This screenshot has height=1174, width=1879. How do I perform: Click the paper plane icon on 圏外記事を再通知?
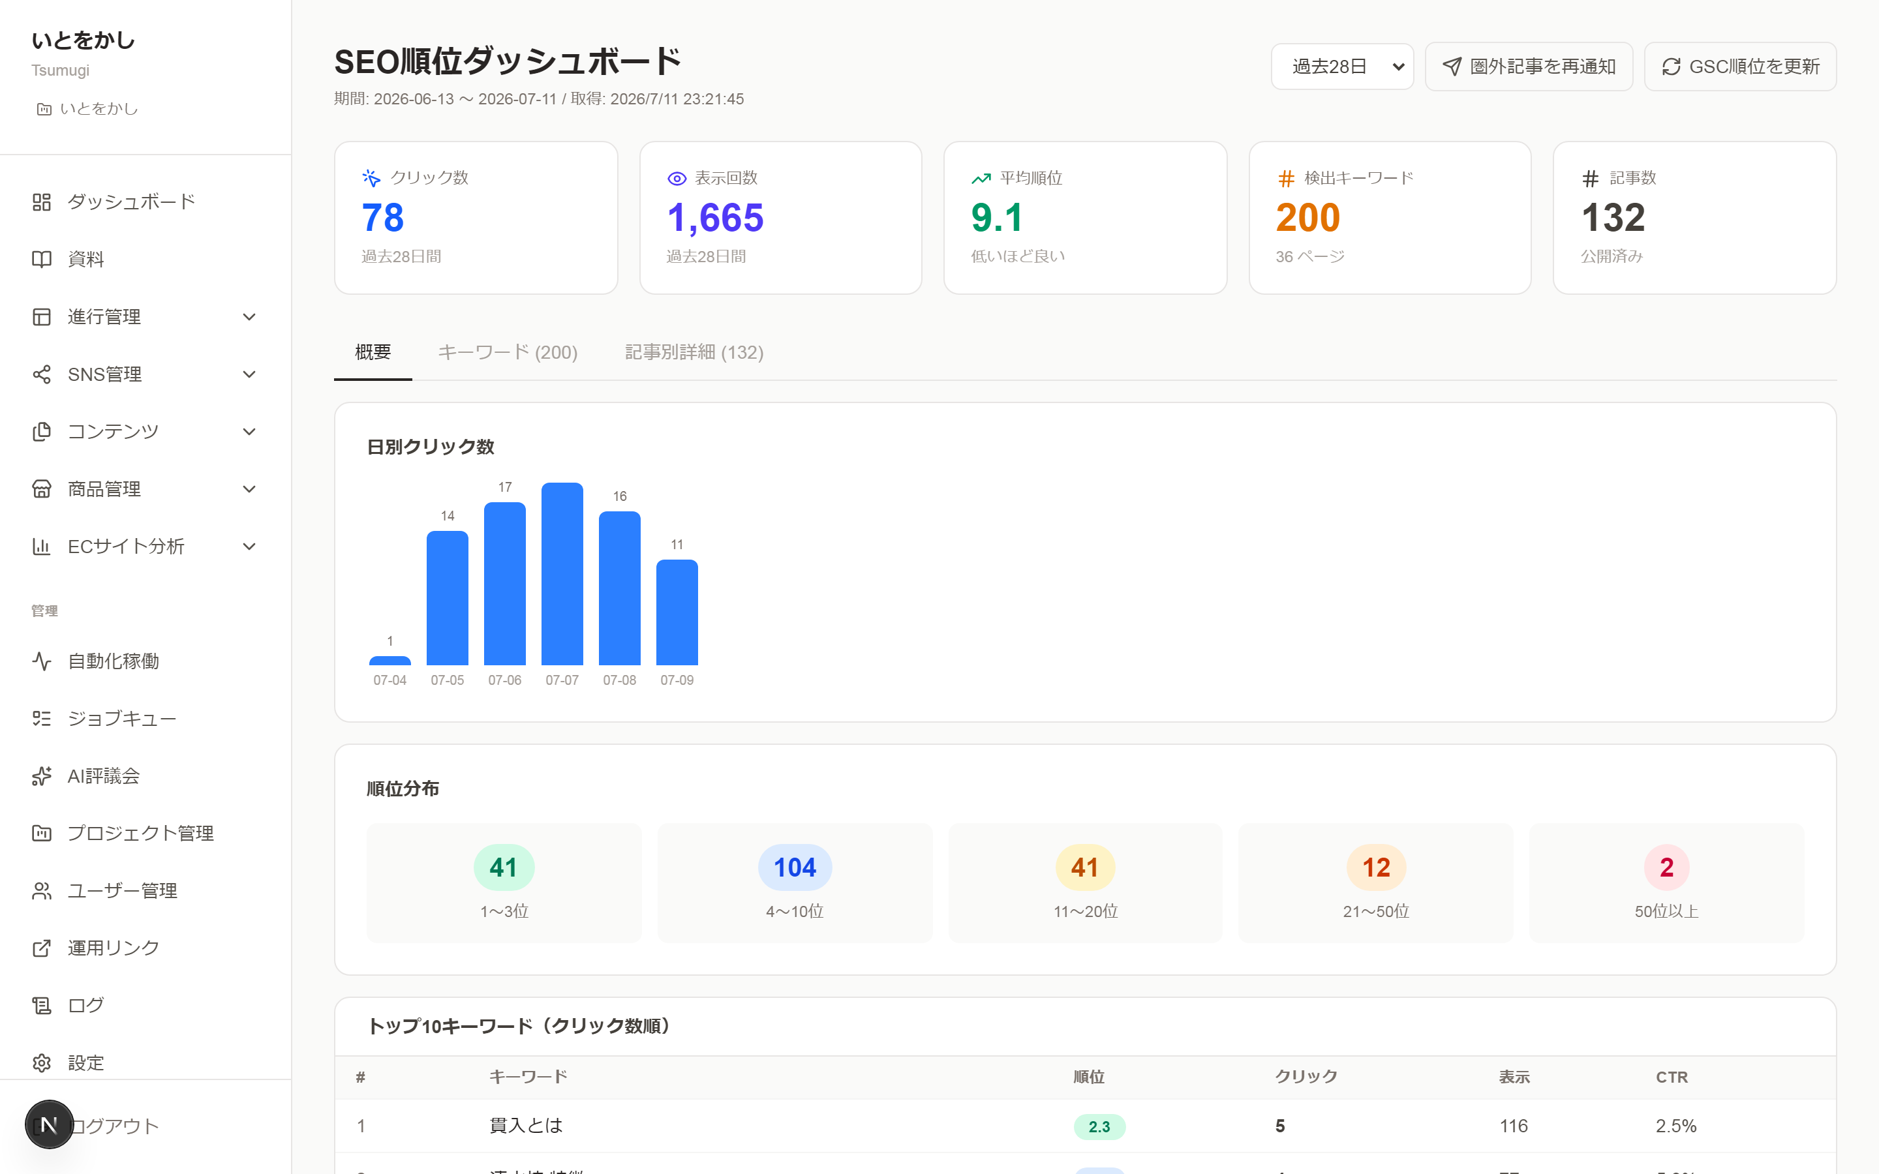click(x=1452, y=67)
